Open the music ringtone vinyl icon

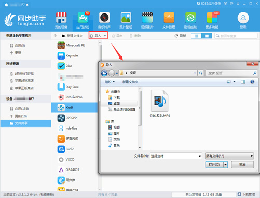tap(104, 18)
